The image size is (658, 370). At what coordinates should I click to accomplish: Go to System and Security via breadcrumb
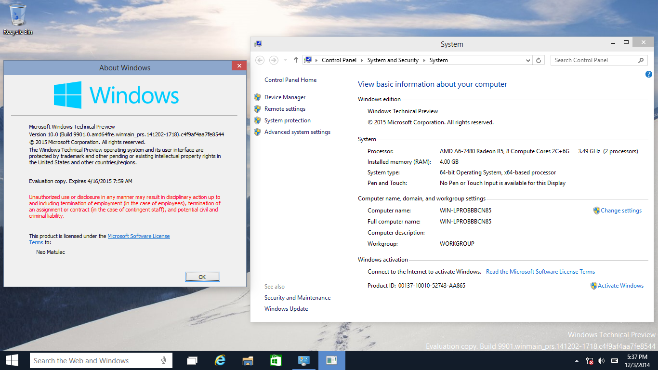click(x=393, y=60)
